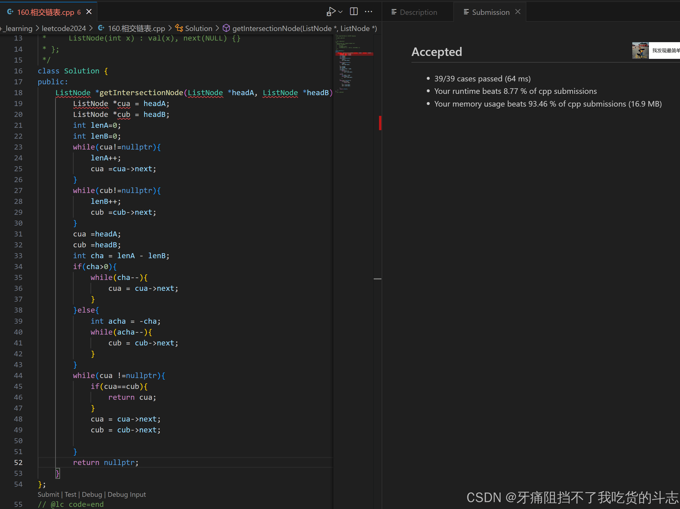Open the More Actions ellipsis menu
Screen dimensions: 680x509
click(x=368, y=12)
